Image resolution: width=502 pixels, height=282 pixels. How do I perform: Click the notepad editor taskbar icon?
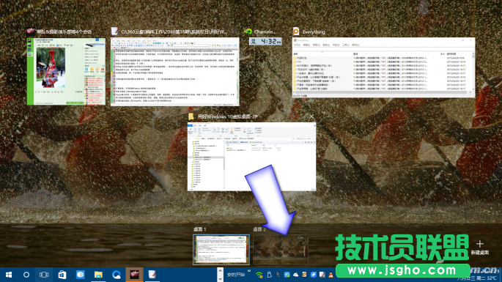tap(152, 275)
